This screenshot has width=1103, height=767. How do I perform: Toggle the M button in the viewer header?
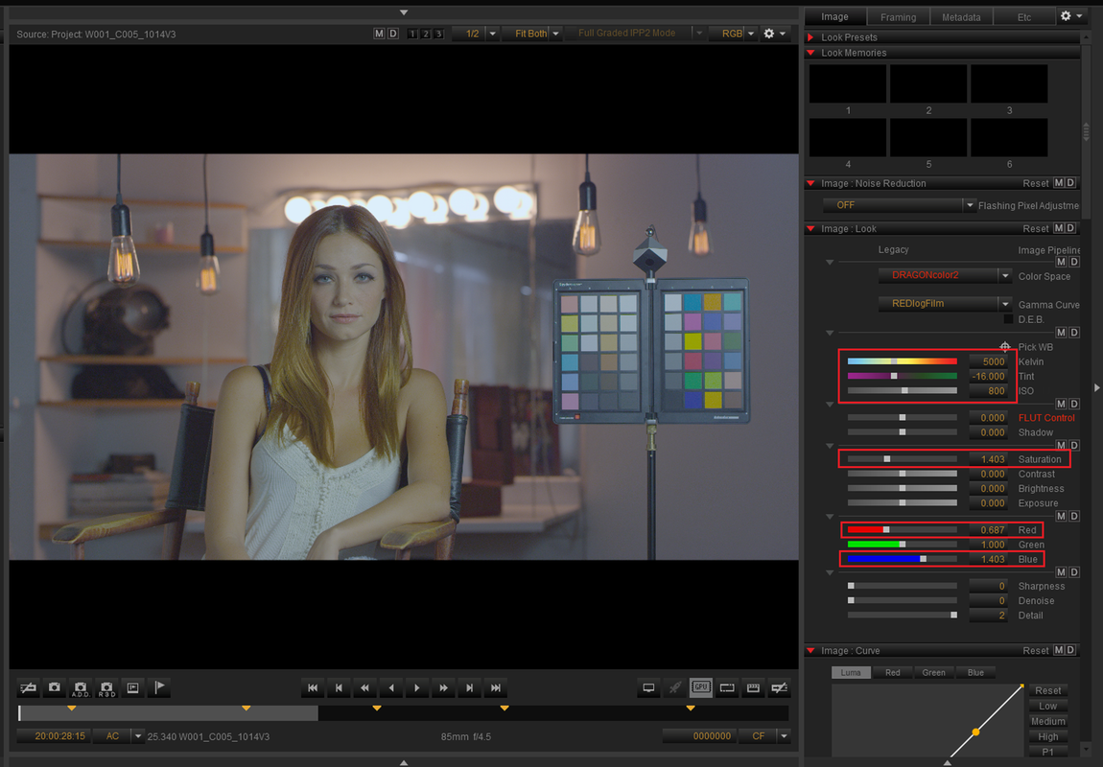pos(379,33)
